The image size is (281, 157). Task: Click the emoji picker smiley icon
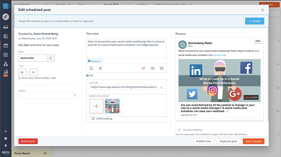(x=91, y=68)
